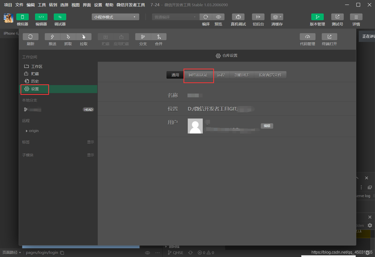Start real device debugging
375x257 pixels.
(x=238, y=17)
